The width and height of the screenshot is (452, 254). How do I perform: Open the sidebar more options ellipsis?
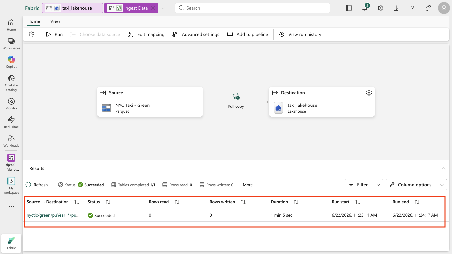point(11,207)
